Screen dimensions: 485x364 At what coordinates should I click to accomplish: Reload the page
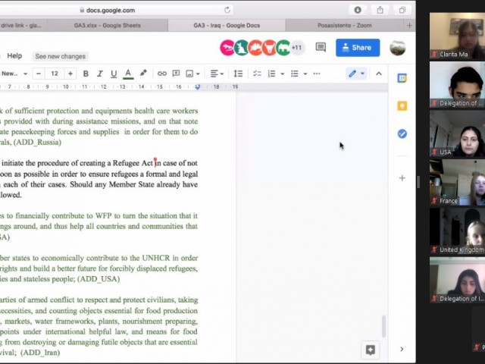[227, 10]
